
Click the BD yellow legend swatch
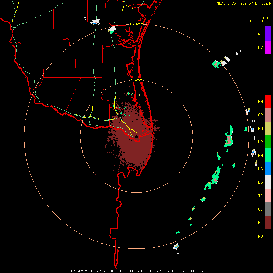pyautogui.click(x=268, y=129)
